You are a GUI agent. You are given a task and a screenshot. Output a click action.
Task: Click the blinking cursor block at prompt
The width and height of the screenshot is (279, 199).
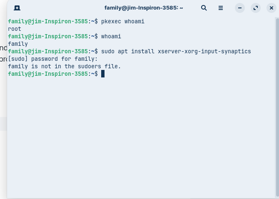103,74
